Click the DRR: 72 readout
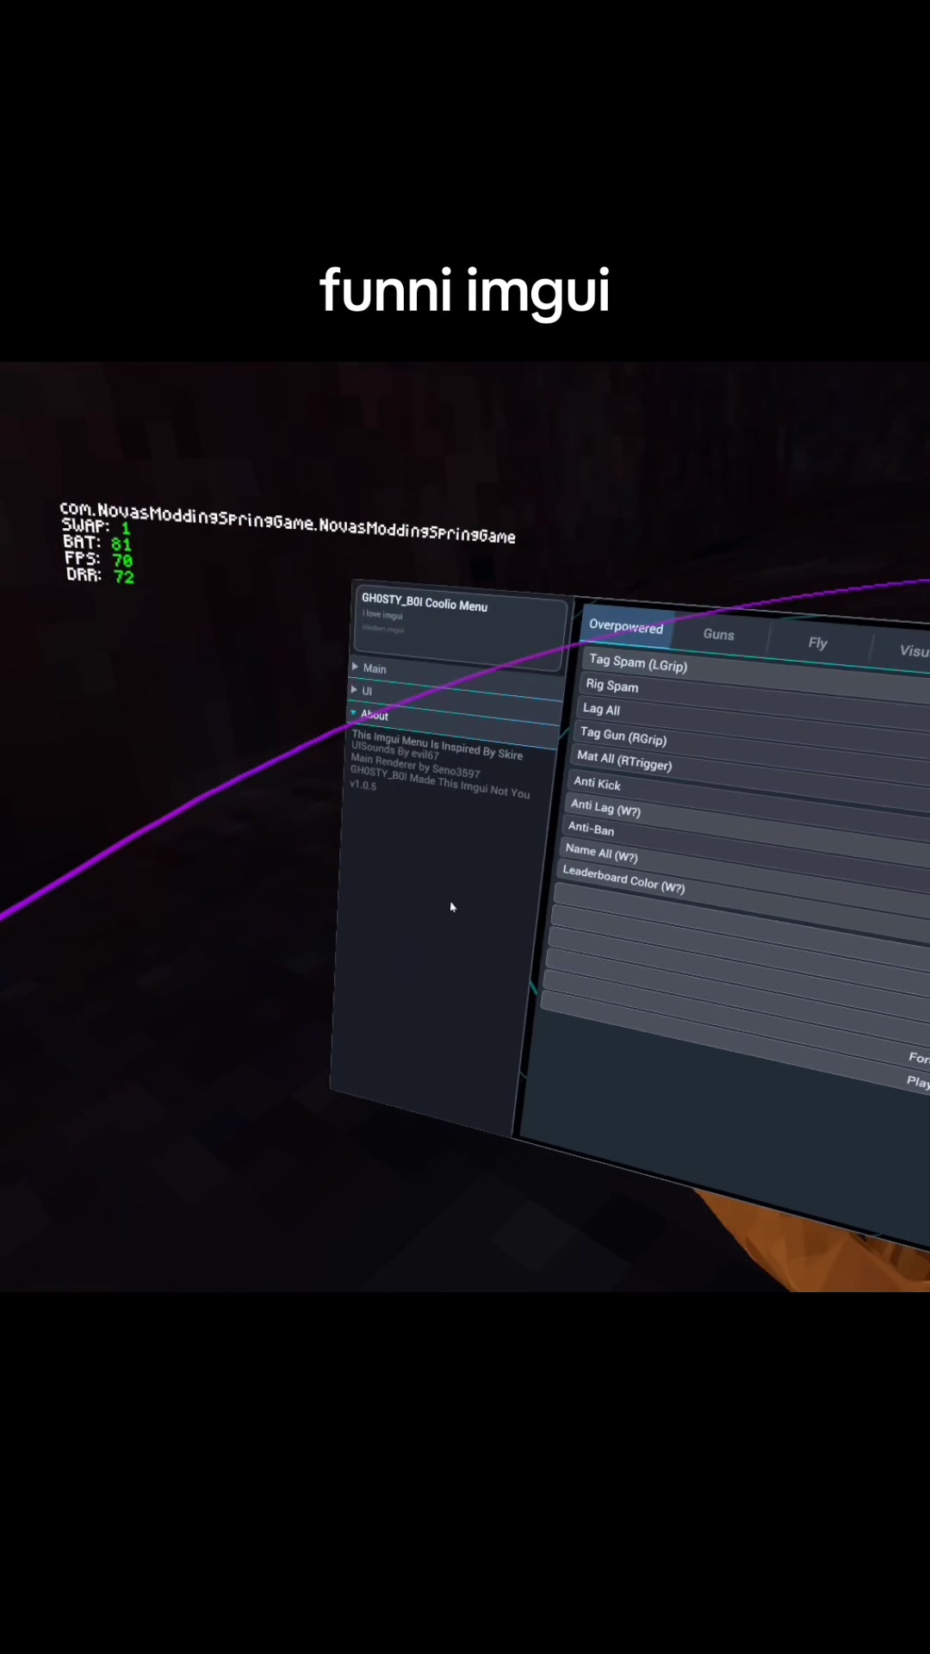This screenshot has height=1654, width=930. coord(101,575)
